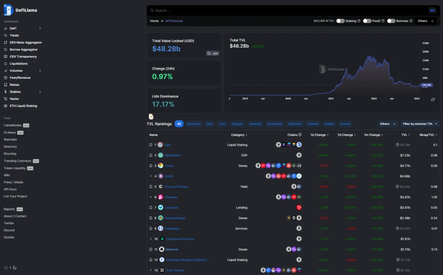The height and width of the screenshot is (275, 443).
Task: Open the All Protocols breadcrumb link
Action: [174, 21]
